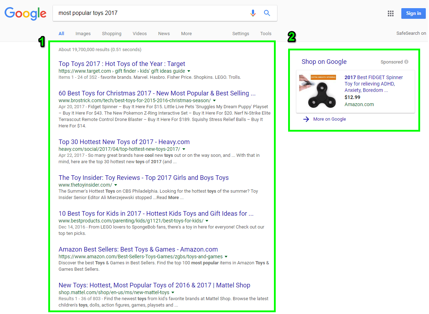Open the Settings menu
The width and height of the screenshot is (429, 314).
(241, 33)
